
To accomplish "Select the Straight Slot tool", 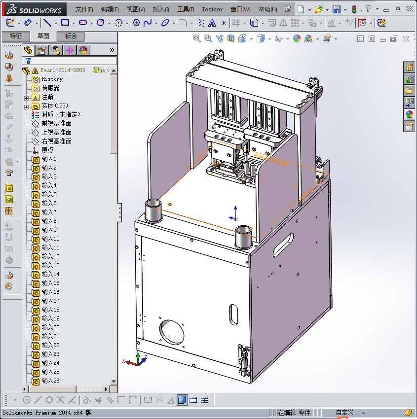I will [83, 23].
